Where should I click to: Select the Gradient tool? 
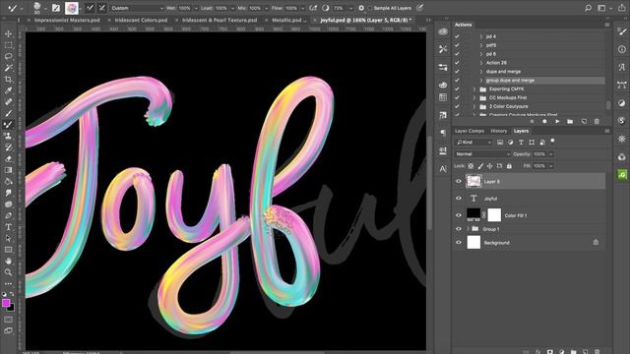click(x=8, y=170)
